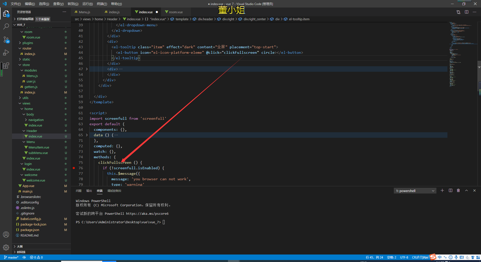Open errors and warnings status indicator
This screenshot has height=262, width=481.
(x=36, y=257)
